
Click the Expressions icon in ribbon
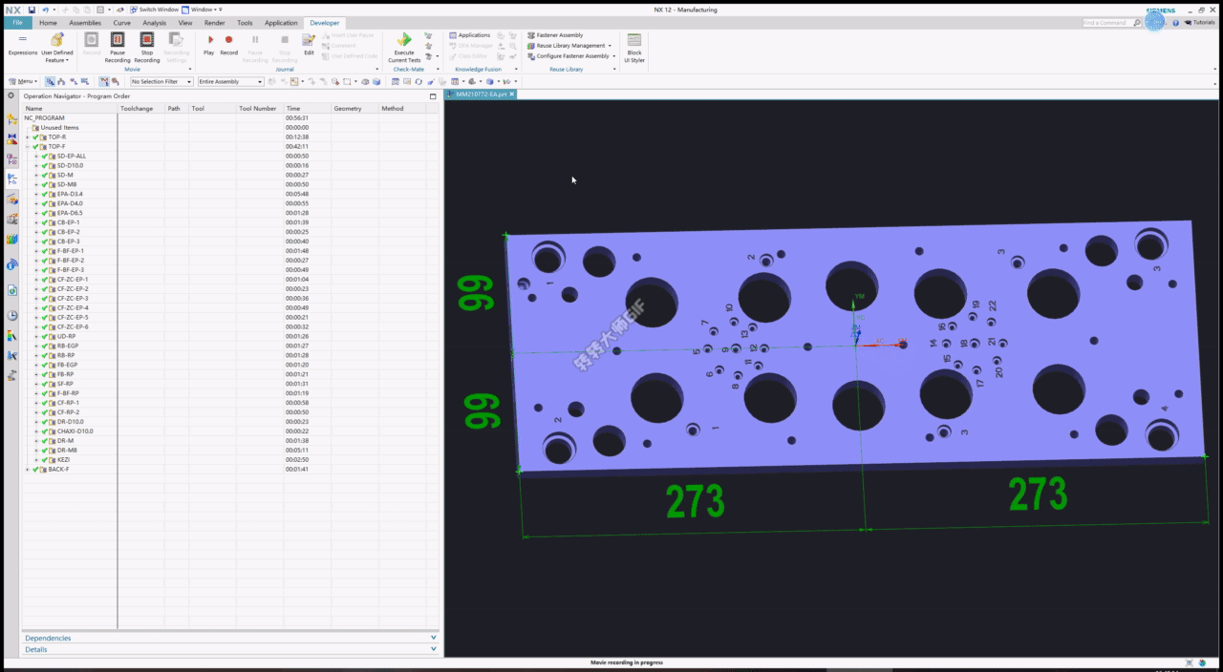click(x=23, y=45)
